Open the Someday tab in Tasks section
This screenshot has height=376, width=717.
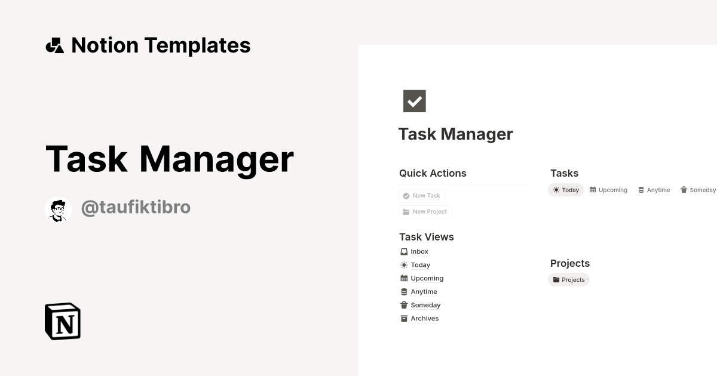click(698, 190)
